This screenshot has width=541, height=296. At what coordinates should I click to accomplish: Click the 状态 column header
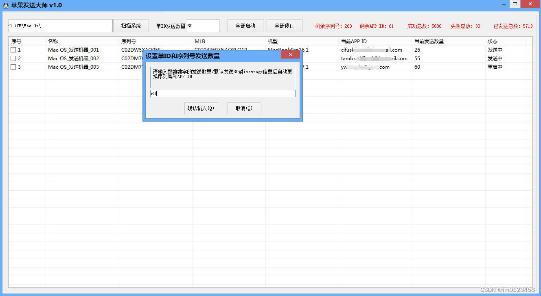click(506, 41)
